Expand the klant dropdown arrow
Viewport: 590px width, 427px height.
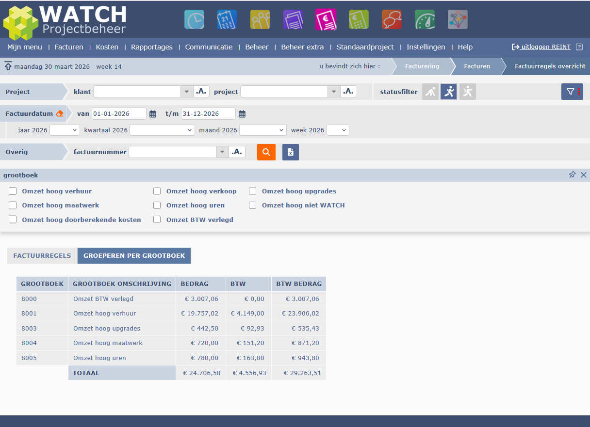(x=187, y=92)
